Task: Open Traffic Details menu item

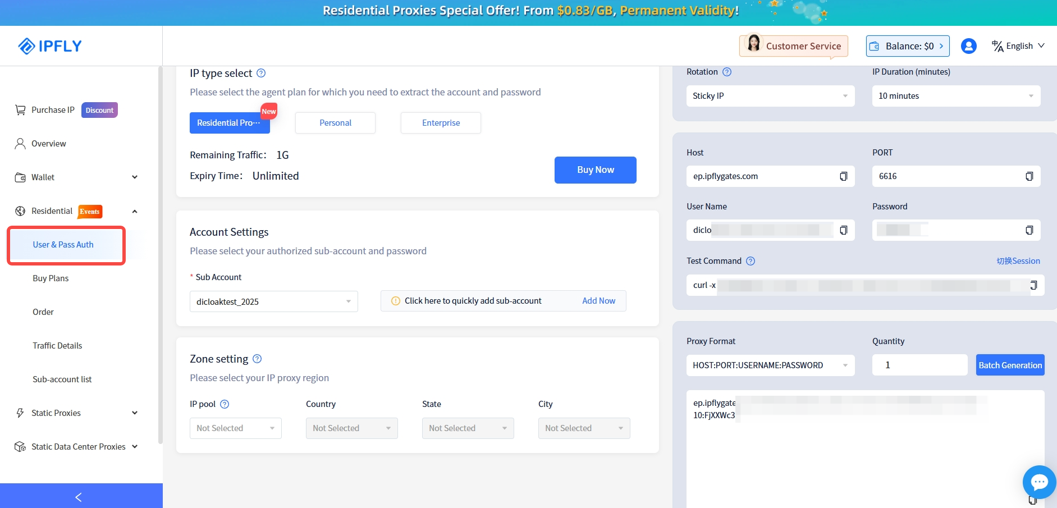Action: pos(57,346)
